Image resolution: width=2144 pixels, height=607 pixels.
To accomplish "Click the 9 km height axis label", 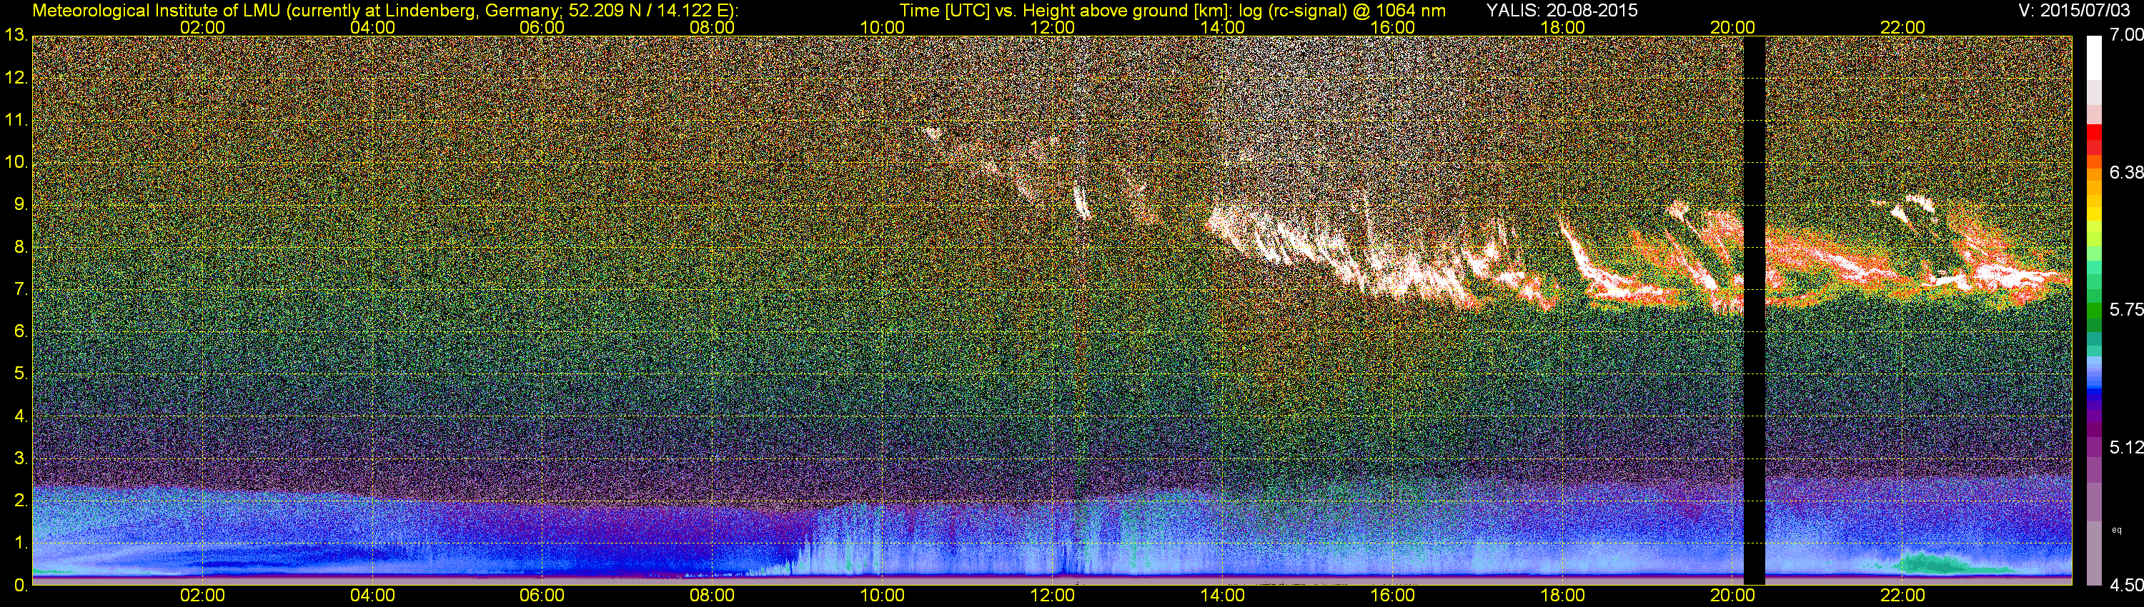I will tap(20, 204).
